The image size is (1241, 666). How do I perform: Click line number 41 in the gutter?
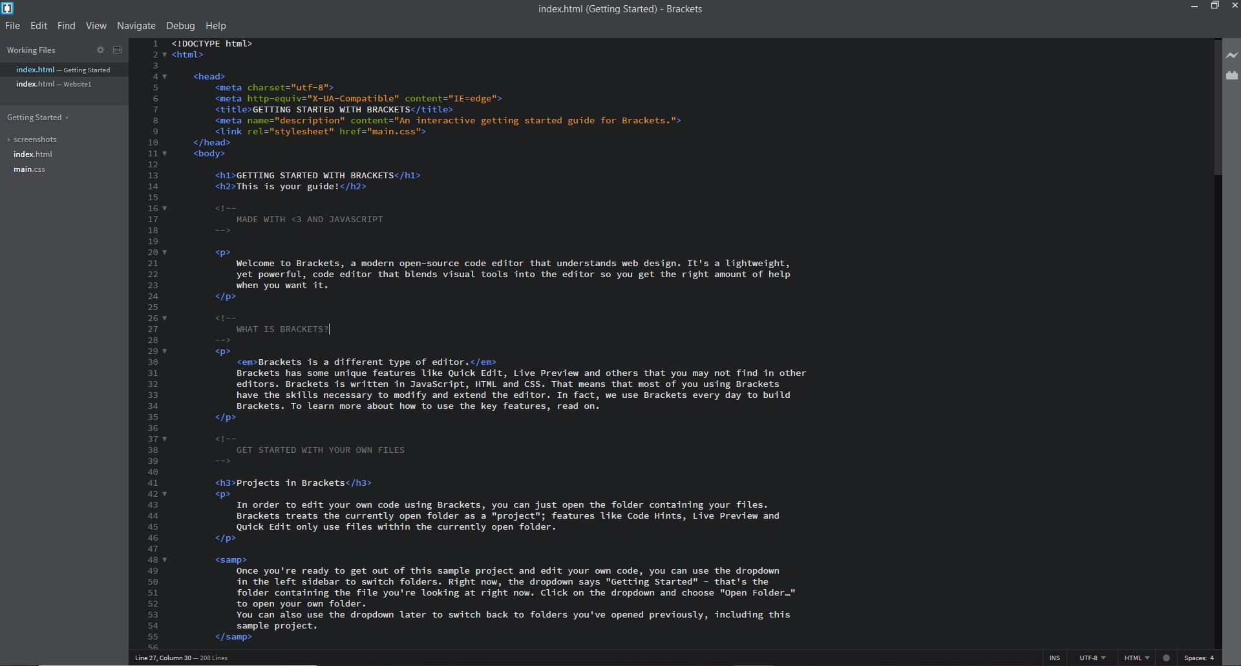[x=153, y=483]
